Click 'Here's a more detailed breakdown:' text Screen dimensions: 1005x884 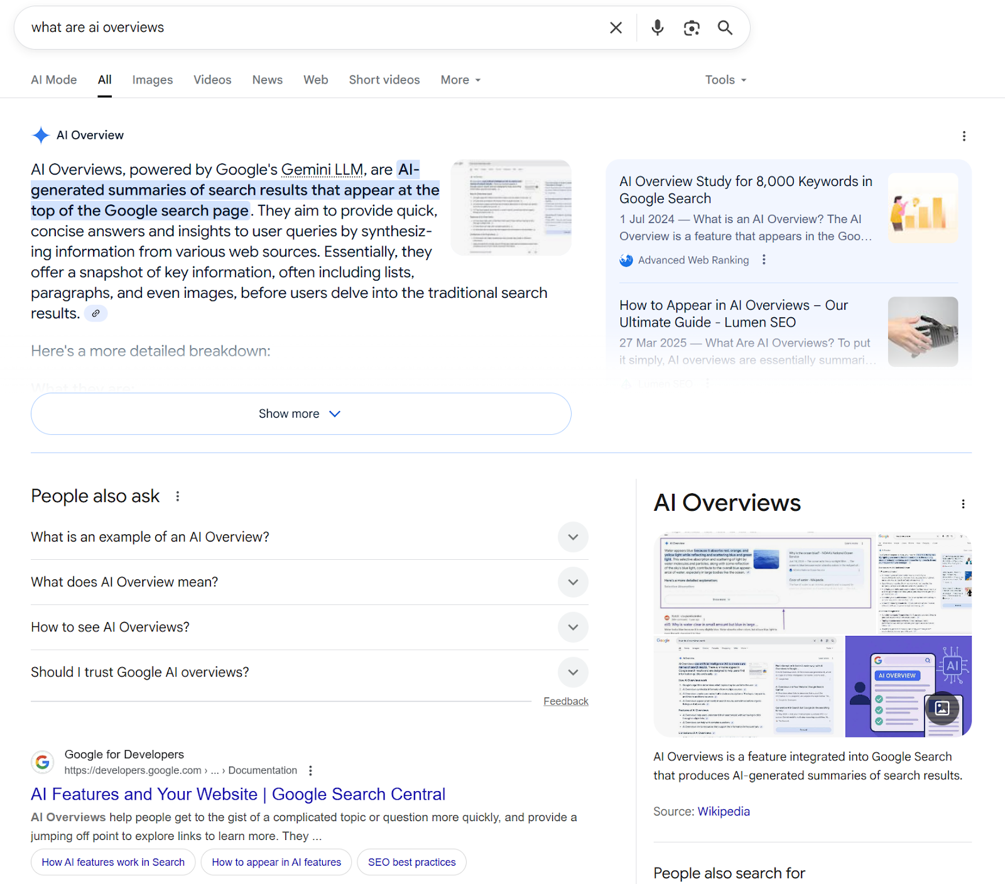[151, 351]
